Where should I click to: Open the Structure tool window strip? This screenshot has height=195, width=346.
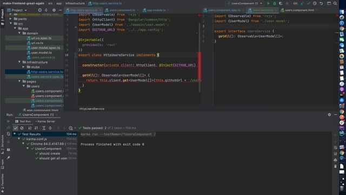[x=2, y=145]
